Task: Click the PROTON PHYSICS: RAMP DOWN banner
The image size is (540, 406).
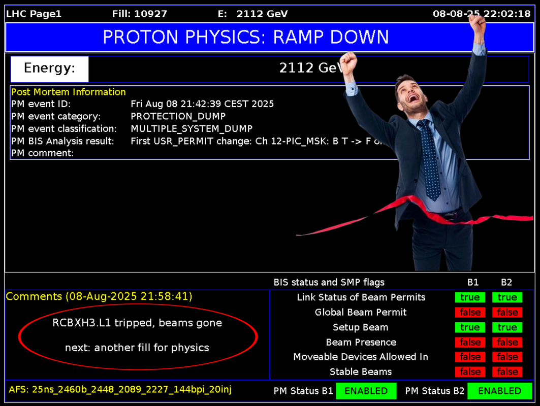Action: click(245, 37)
